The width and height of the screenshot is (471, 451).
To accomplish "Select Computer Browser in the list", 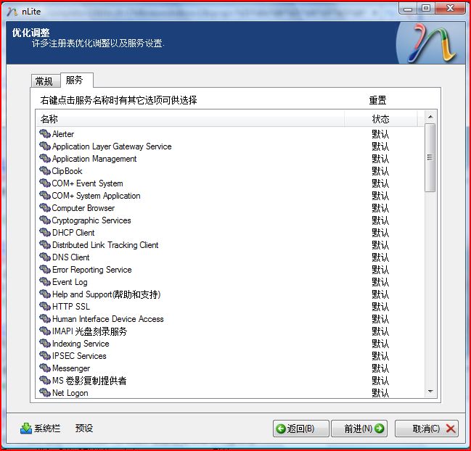I will (83, 207).
